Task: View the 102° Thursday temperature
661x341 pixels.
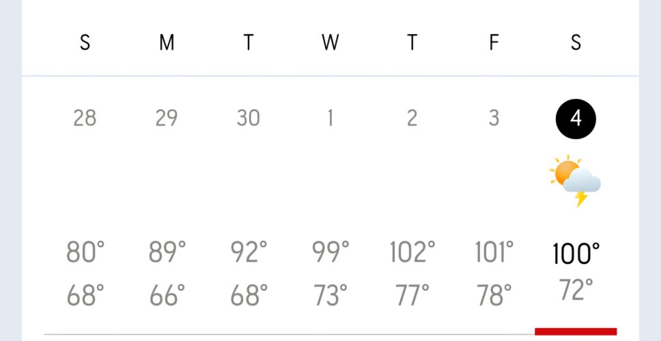Action: 412,252
